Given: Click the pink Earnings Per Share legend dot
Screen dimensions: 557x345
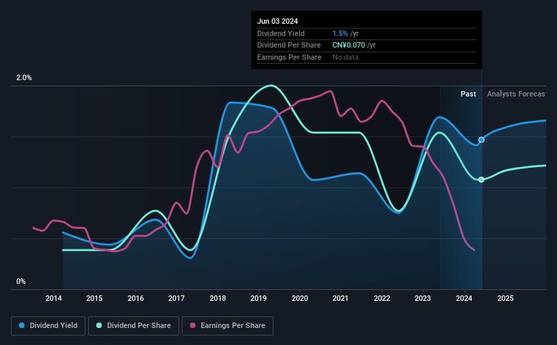Looking at the screenshot, I should coord(193,325).
